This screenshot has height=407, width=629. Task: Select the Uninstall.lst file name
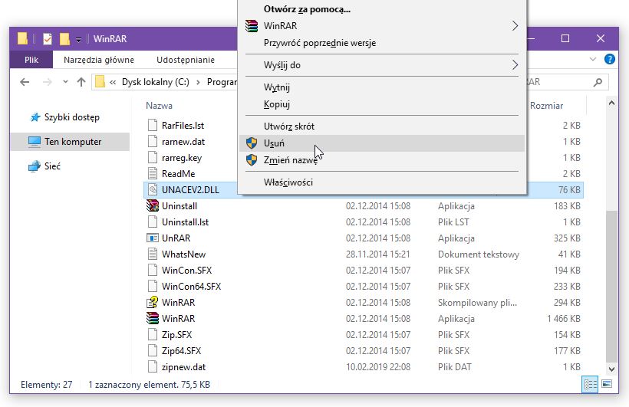point(186,222)
